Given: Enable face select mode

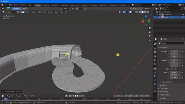Looking at the screenshot, I should (x=23, y=12).
